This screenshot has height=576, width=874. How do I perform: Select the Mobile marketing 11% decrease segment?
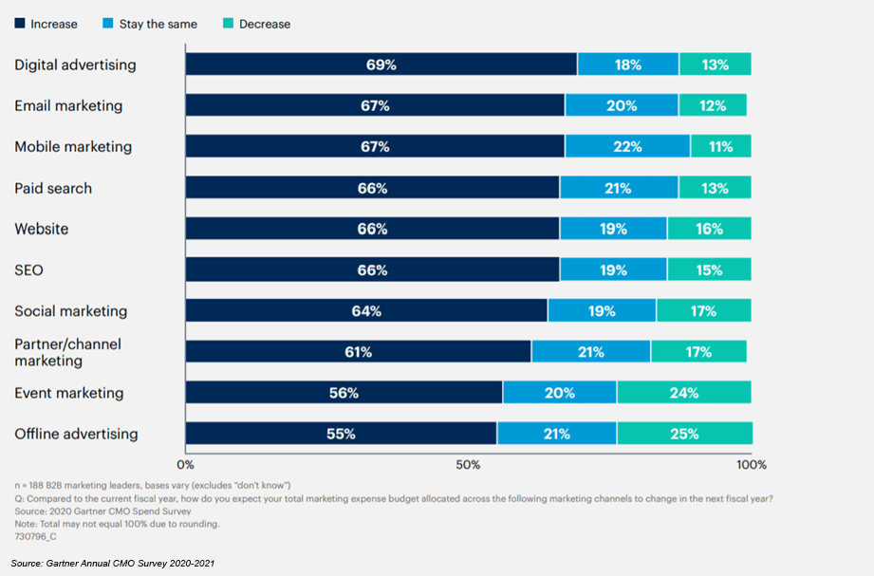[720, 146]
